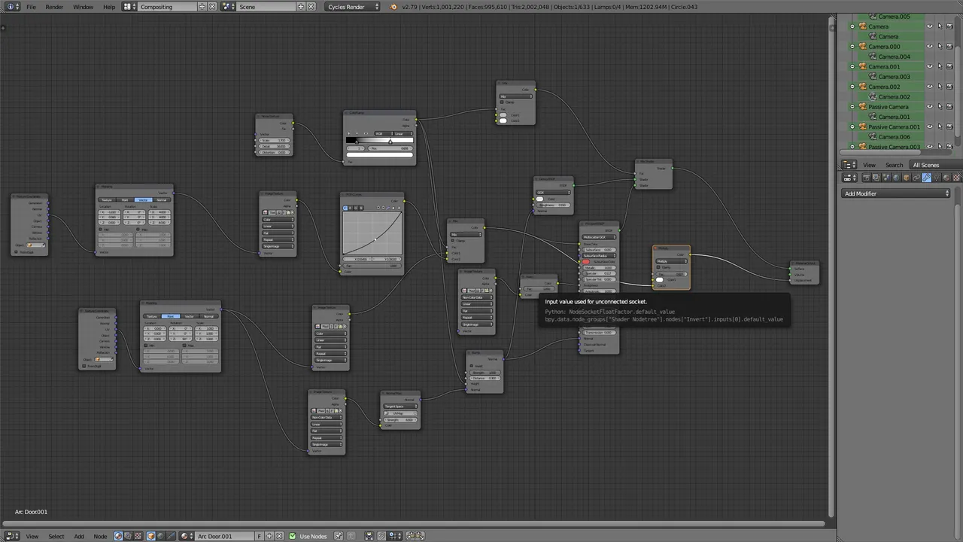The image size is (963, 542).
Task: Paste nodes from clipboard
Action: tap(420, 536)
